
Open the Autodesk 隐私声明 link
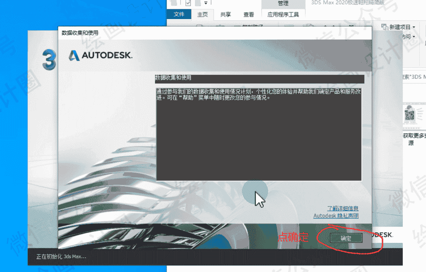(336, 215)
